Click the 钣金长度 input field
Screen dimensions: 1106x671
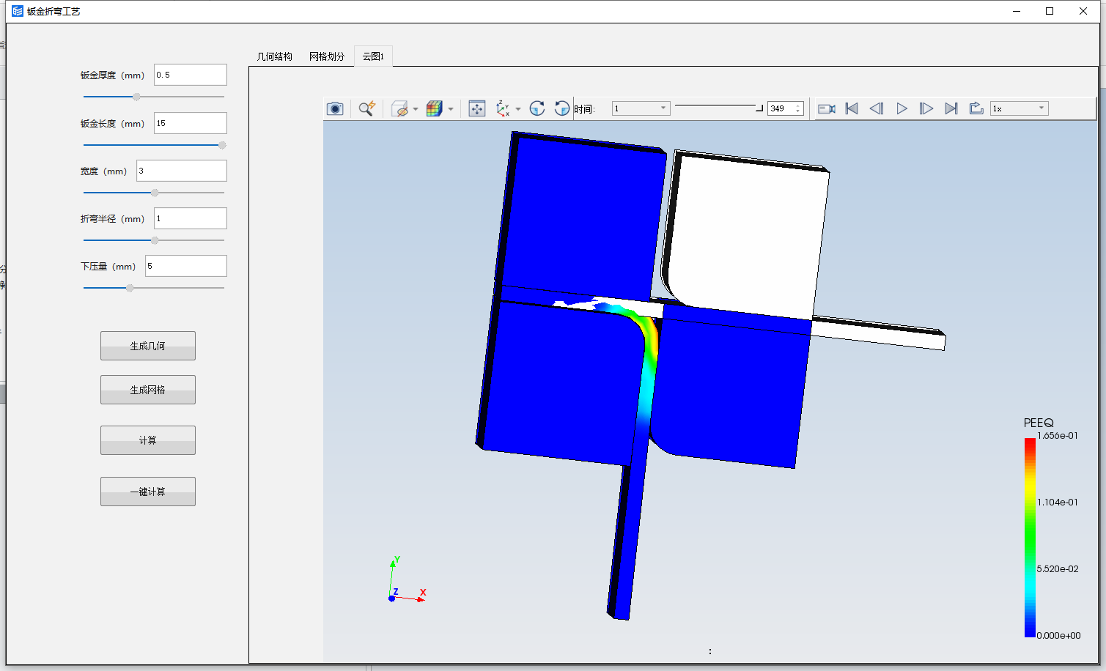[191, 123]
